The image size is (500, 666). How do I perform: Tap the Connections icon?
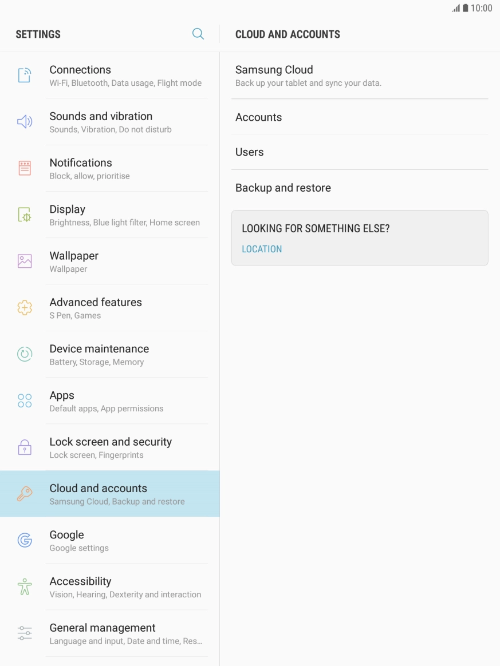[25, 76]
